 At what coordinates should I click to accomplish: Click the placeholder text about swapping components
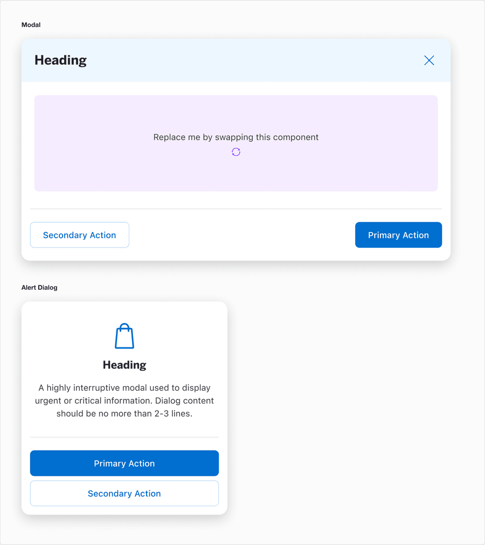point(235,137)
